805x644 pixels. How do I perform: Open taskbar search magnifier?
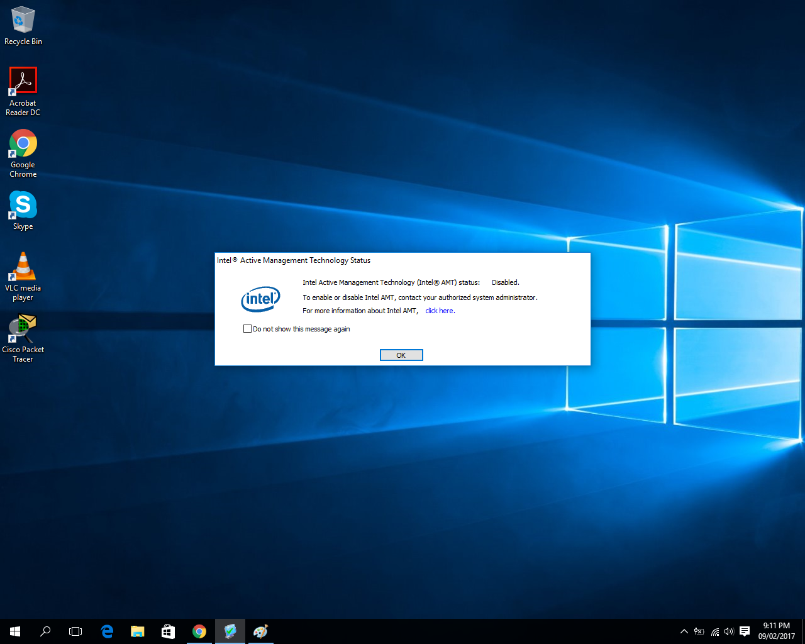(45, 631)
